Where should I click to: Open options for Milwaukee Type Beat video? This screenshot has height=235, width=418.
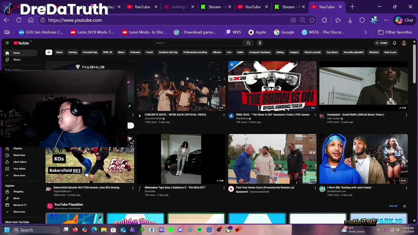[x=224, y=188]
